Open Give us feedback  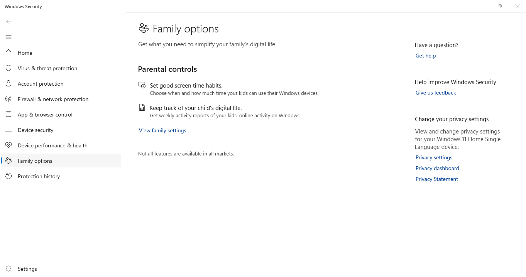pos(435,93)
